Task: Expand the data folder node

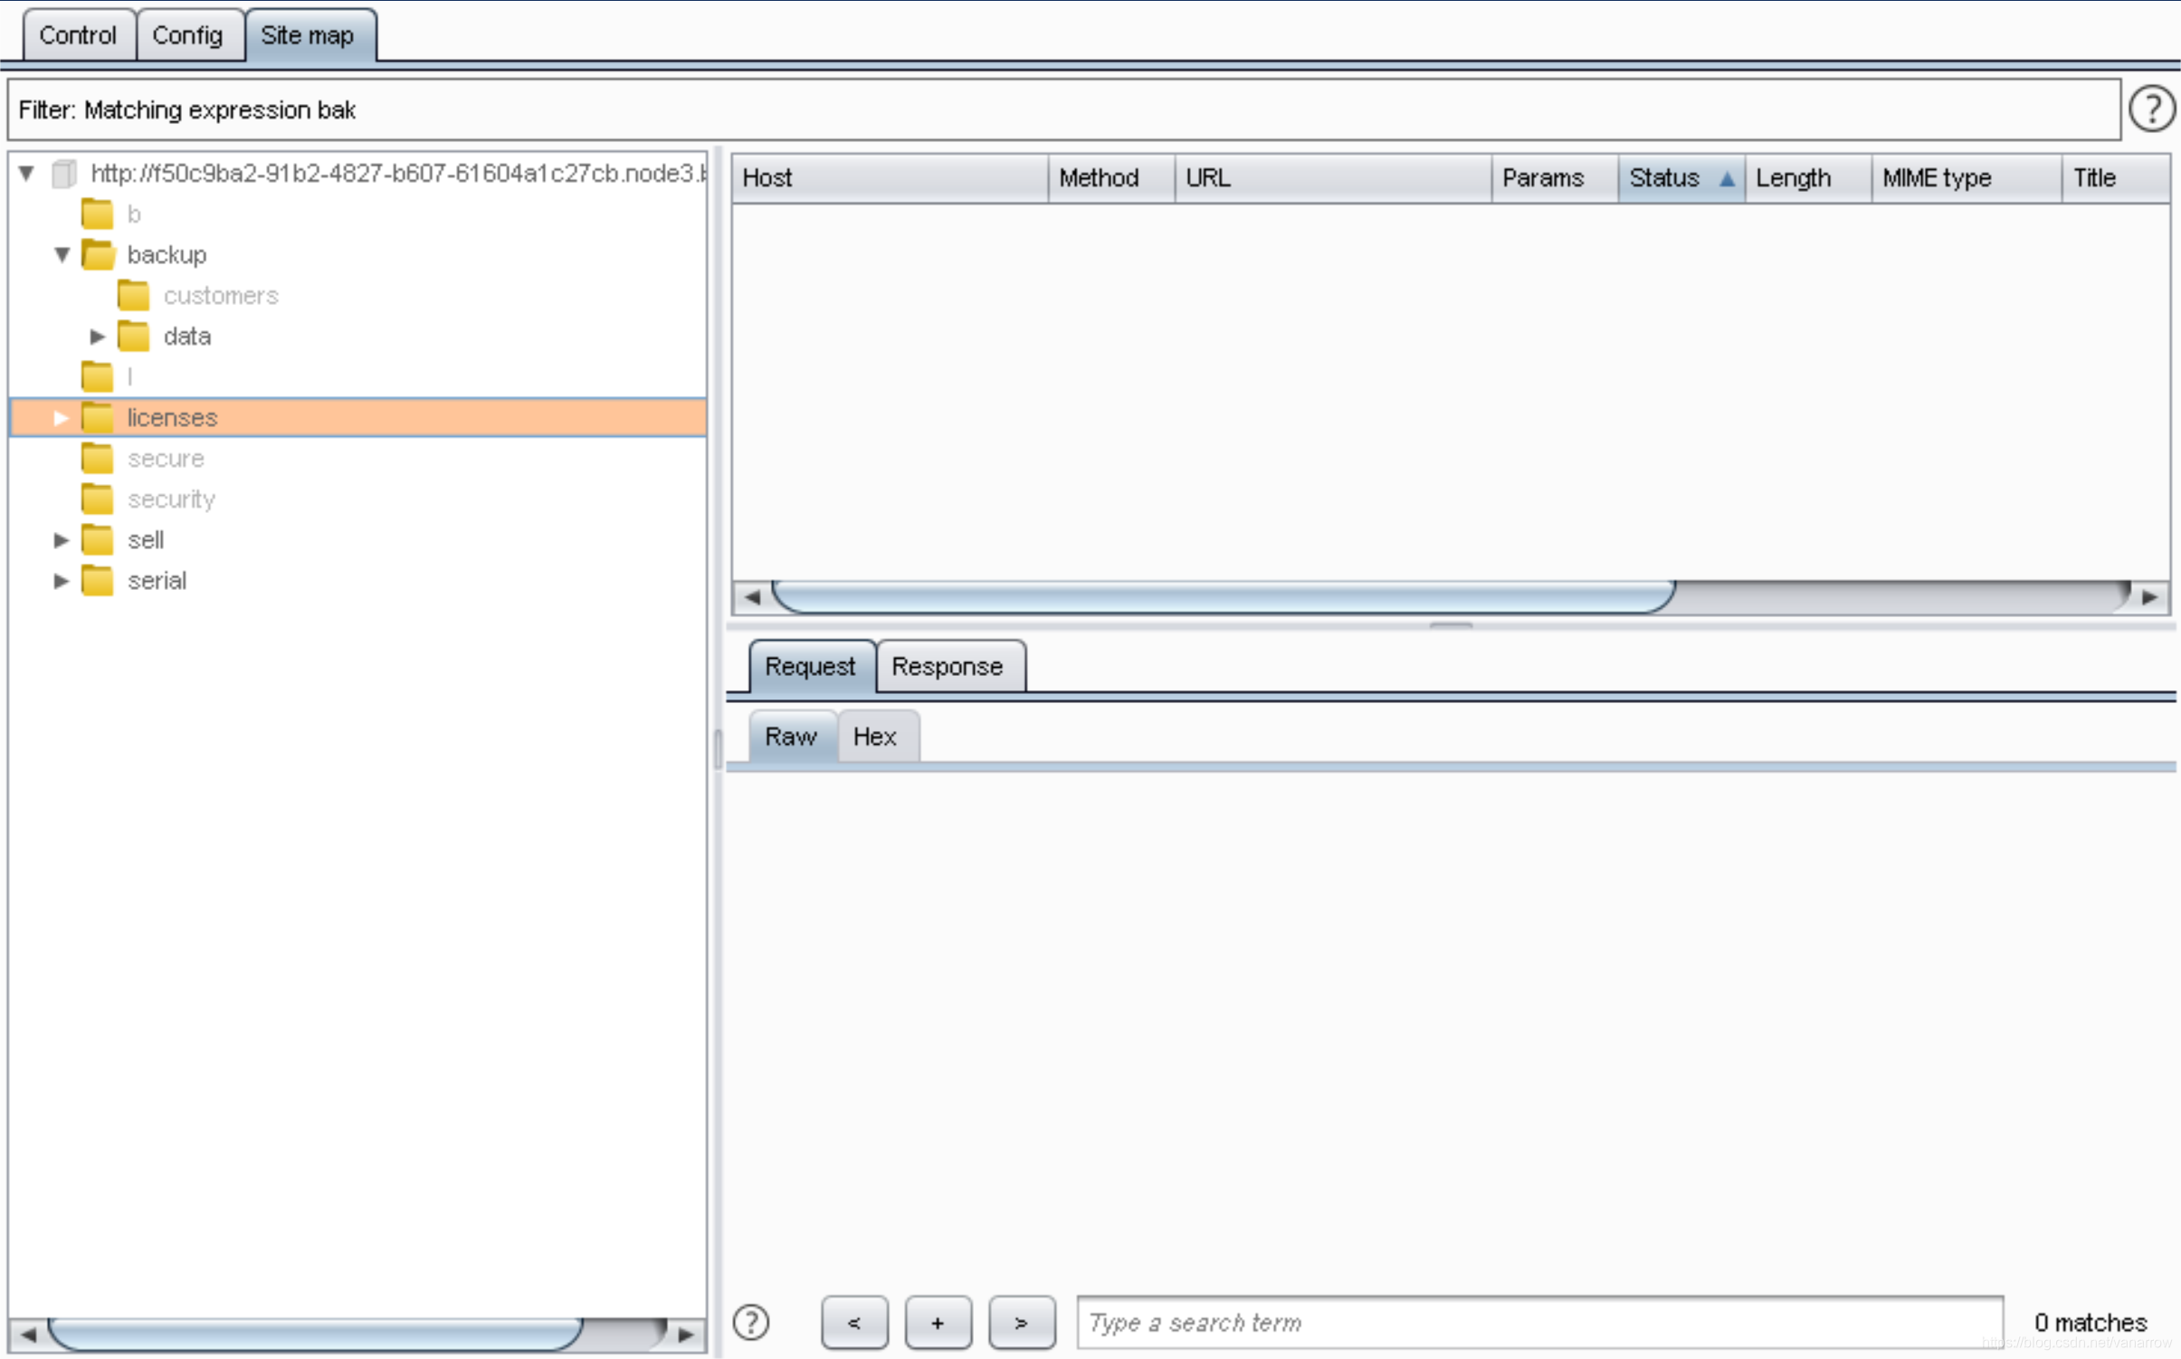Action: [98, 337]
